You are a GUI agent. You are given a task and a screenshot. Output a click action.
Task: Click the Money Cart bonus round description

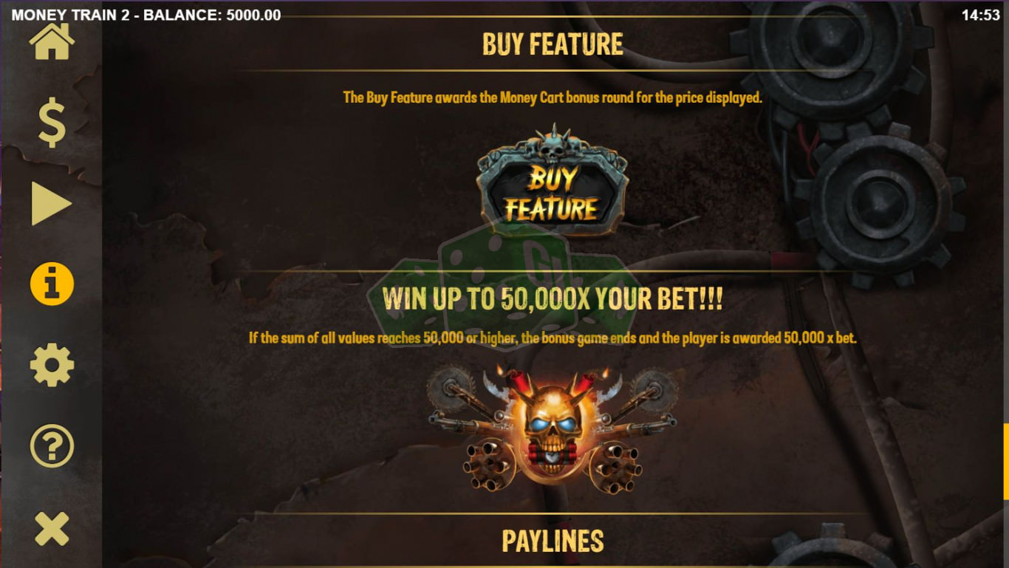click(553, 97)
